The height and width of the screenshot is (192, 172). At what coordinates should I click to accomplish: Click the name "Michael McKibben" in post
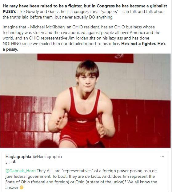click(x=47, y=27)
